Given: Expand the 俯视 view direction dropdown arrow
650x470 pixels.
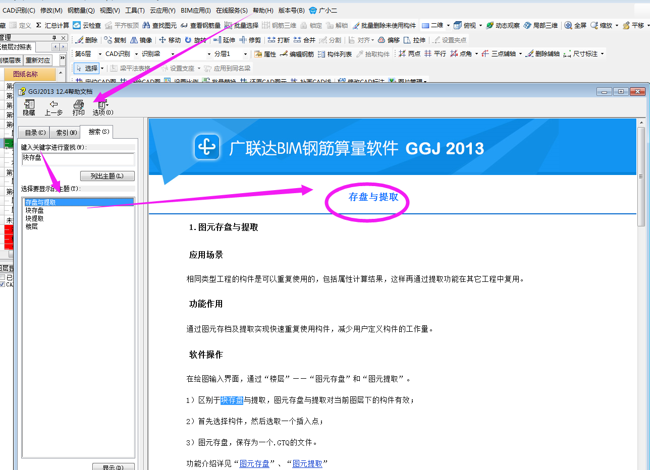Looking at the screenshot, I should 480,25.
